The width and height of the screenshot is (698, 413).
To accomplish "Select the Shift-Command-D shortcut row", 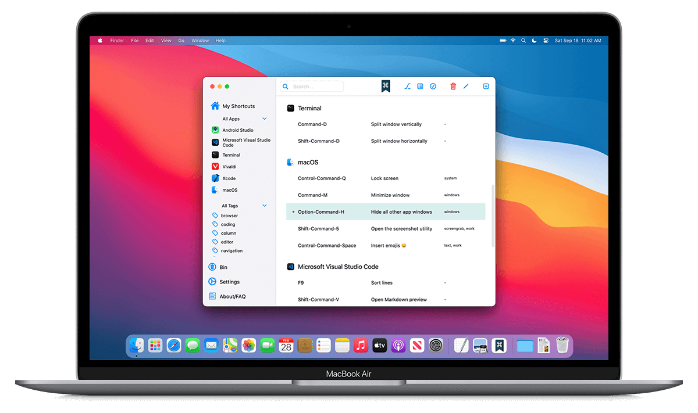I will tap(386, 141).
